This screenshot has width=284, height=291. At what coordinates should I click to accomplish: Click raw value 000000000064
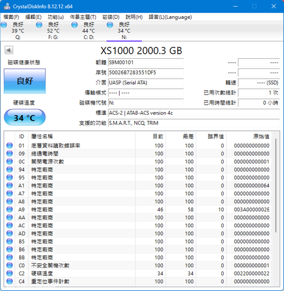(x=252, y=186)
